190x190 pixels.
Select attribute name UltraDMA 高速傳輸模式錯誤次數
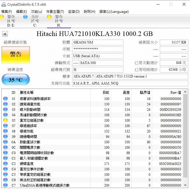point(45,185)
